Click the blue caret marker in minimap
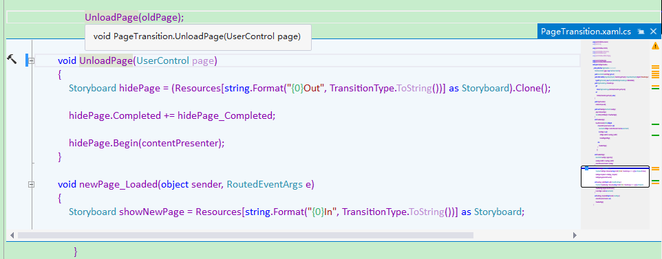 [x=586, y=168]
